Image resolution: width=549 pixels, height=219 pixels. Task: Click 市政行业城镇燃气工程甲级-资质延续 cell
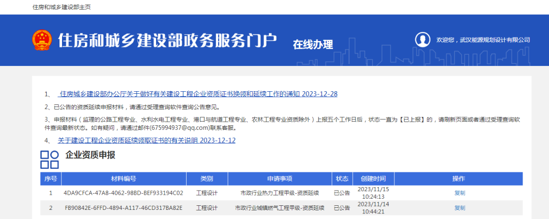point(280,208)
